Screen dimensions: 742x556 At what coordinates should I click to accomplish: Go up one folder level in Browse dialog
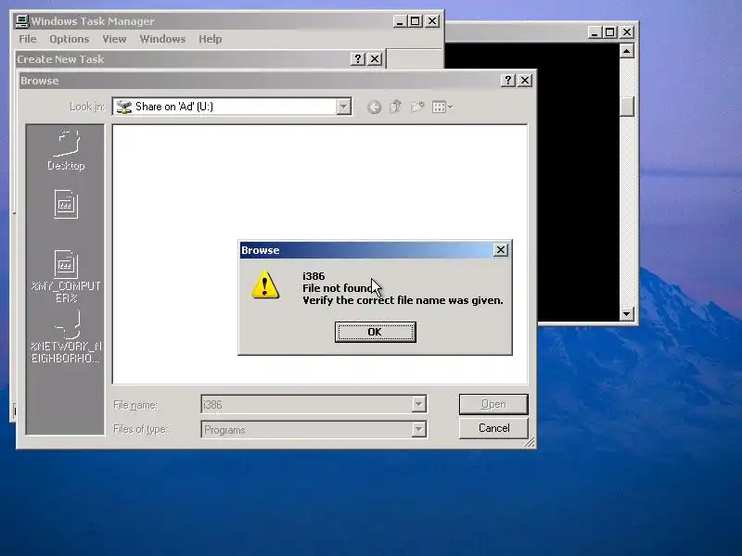click(396, 107)
